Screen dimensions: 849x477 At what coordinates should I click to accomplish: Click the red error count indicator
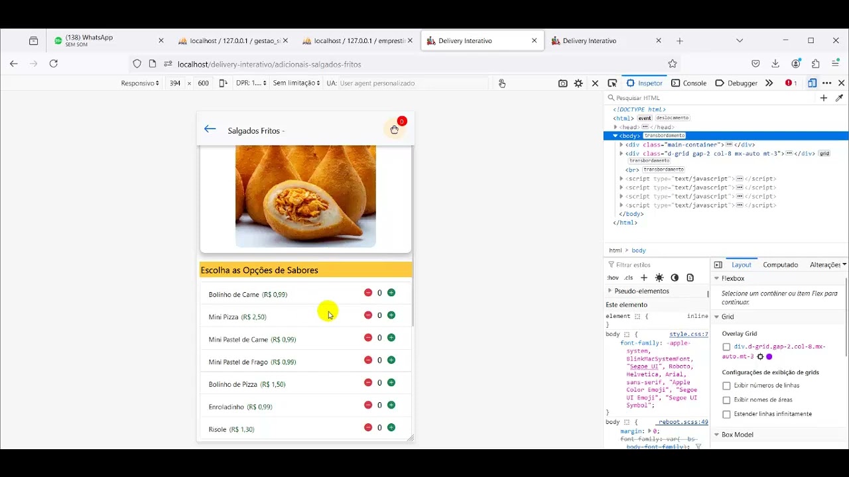(791, 83)
